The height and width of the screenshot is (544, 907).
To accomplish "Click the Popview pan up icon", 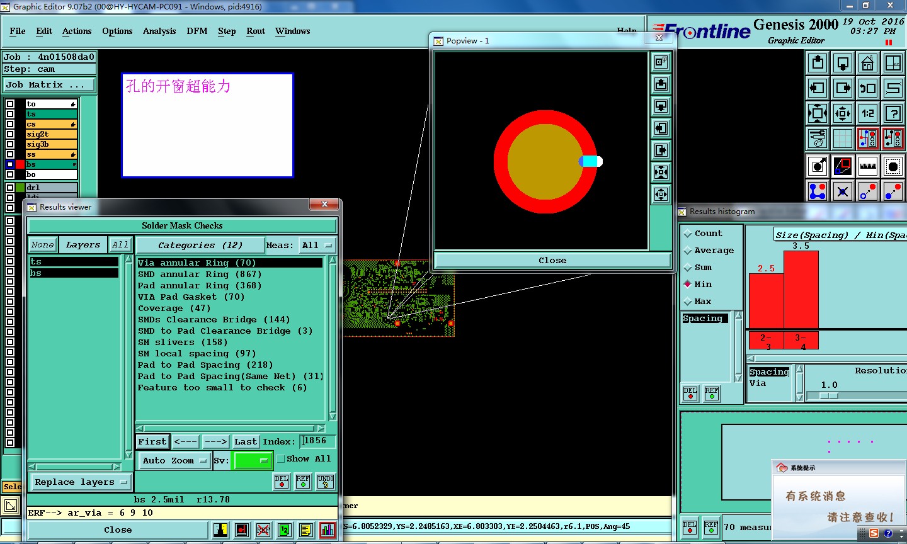I will tap(661, 84).
